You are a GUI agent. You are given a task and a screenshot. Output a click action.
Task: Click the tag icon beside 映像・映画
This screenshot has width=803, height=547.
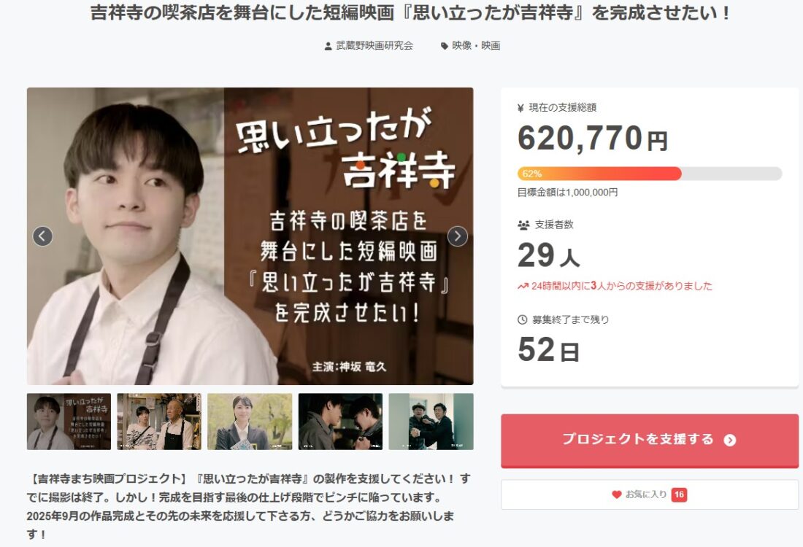coord(444,46)
